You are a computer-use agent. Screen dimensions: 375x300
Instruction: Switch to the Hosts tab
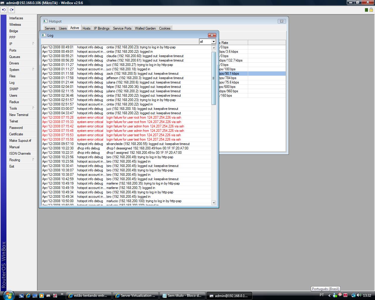coord(86,28)
